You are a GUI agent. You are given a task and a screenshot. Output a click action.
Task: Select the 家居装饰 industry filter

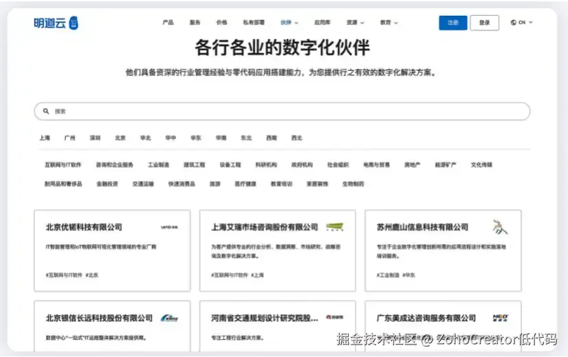(x=317, y=184)
